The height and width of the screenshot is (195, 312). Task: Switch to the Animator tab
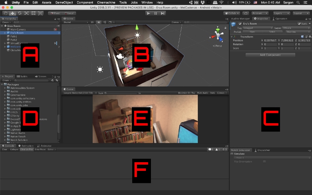coord(46,146)
